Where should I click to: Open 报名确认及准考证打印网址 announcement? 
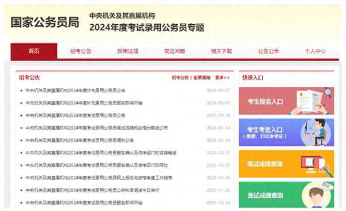[x=97, y=165]
